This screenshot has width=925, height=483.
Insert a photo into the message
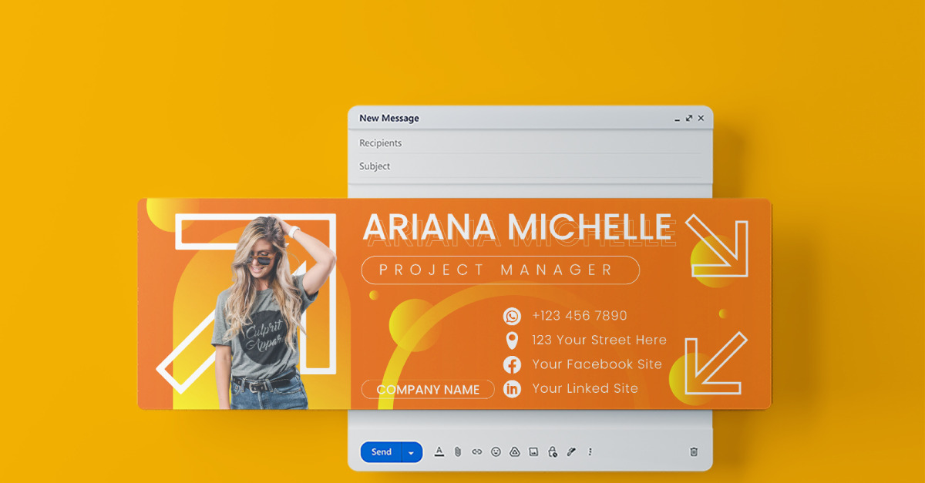(x=533, y=452)
